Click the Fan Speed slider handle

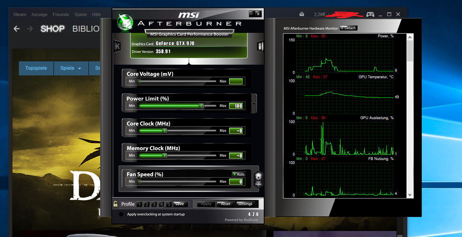click(140, 182)
